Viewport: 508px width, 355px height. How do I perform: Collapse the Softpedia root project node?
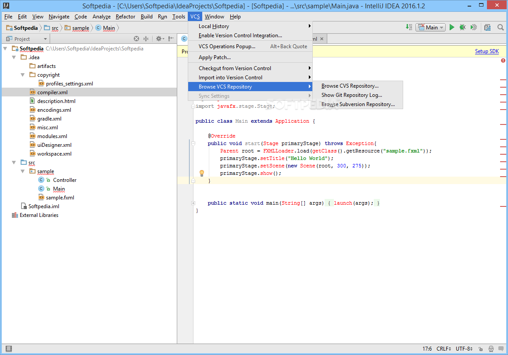point(5,49)
